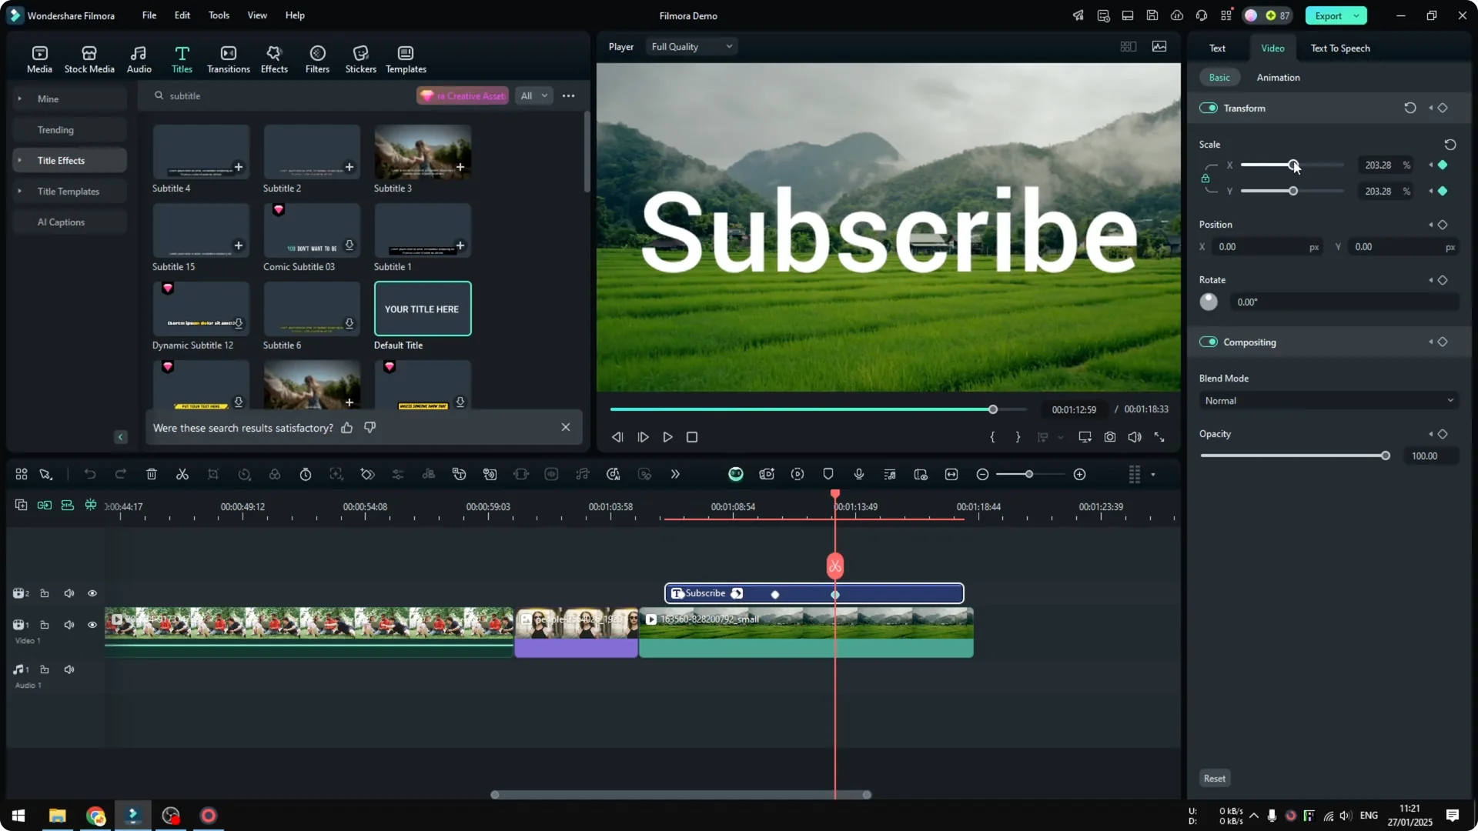Open AI Captions section
The height and width of the screenshot is (831, 1478).
point(69,222)
